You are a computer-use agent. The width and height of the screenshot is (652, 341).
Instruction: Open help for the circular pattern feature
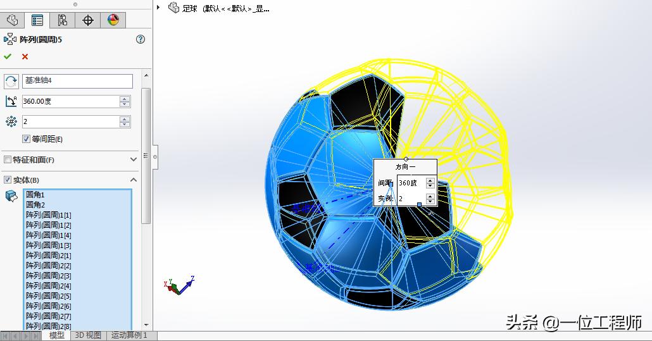[141, 39]
